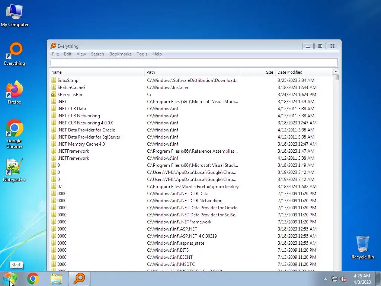Select .NET Data Provider for SqlServer

(191, 137)
